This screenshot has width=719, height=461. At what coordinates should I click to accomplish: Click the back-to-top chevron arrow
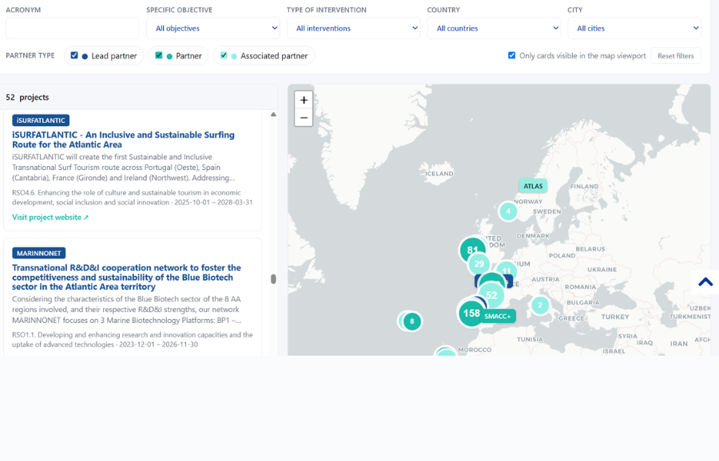705,282
